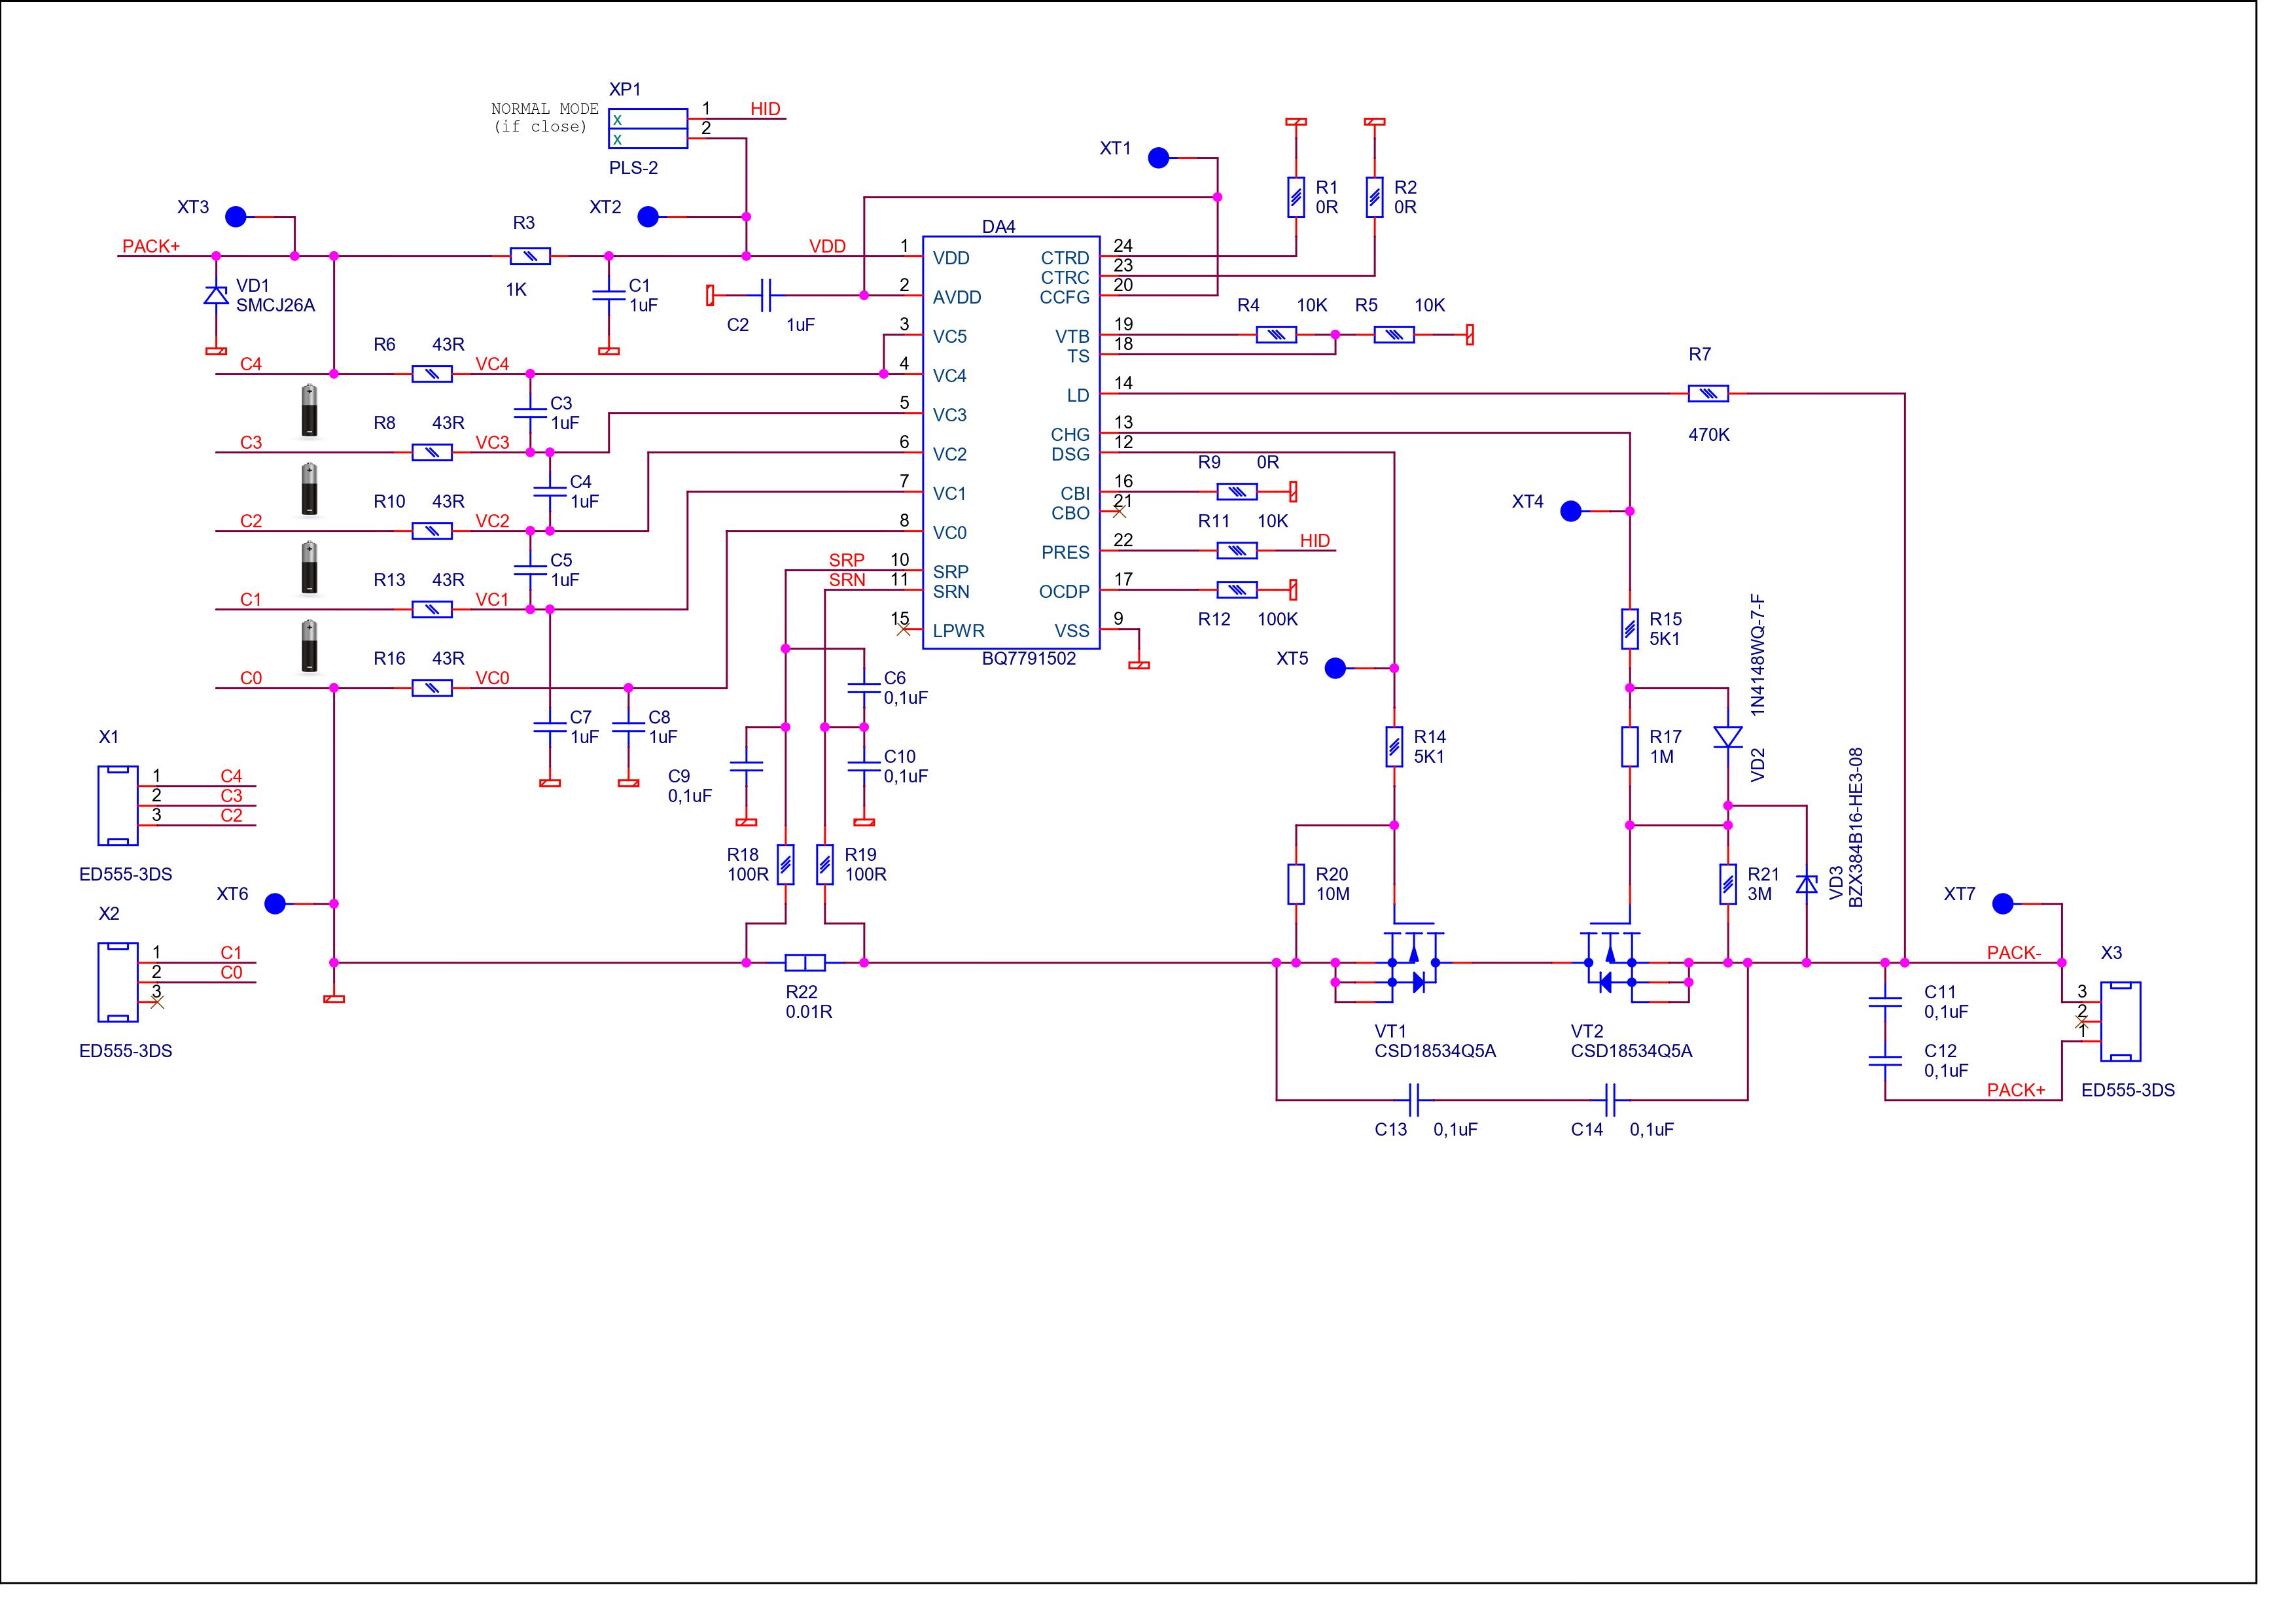The height and width of the screenshot is (1623, 2296).
Task: Select the R7 470K resistor symbol
Action: (x=1708, y=394)
